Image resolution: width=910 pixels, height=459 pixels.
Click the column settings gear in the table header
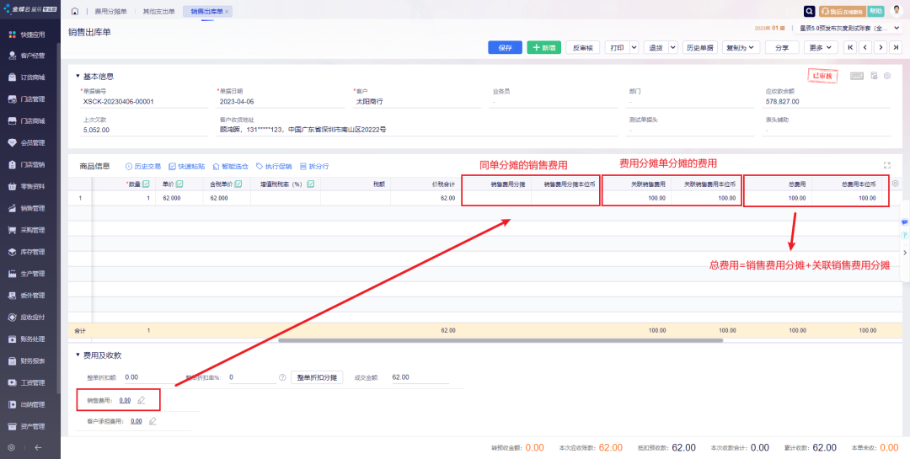pos(895,184)
